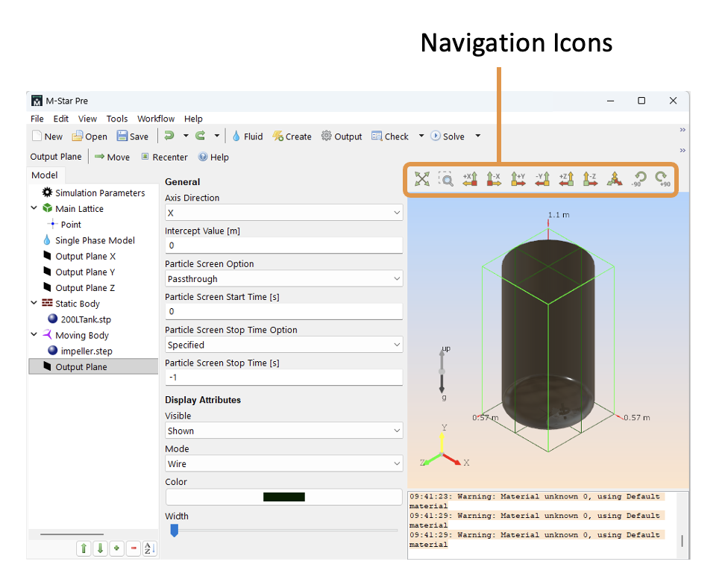This screenshot has height=585, width=725.
Task: Click the dark Color swatch
Action: pos(283,497)
